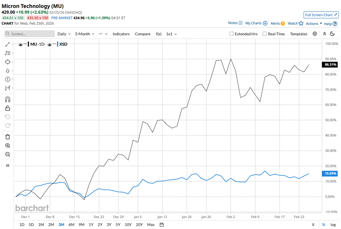
Task: Open the 3-Month period dropdown
Action: pos(84,34)
